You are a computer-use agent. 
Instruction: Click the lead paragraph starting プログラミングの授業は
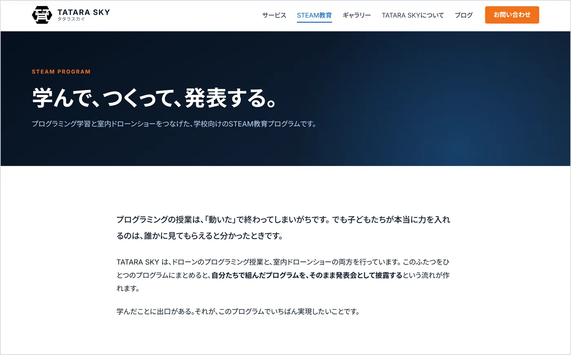283,228
